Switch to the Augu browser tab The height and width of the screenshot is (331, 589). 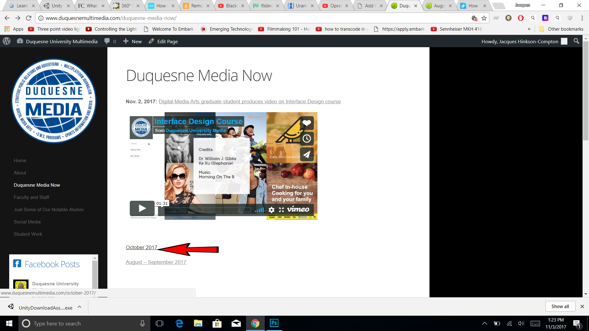(439, 6)
